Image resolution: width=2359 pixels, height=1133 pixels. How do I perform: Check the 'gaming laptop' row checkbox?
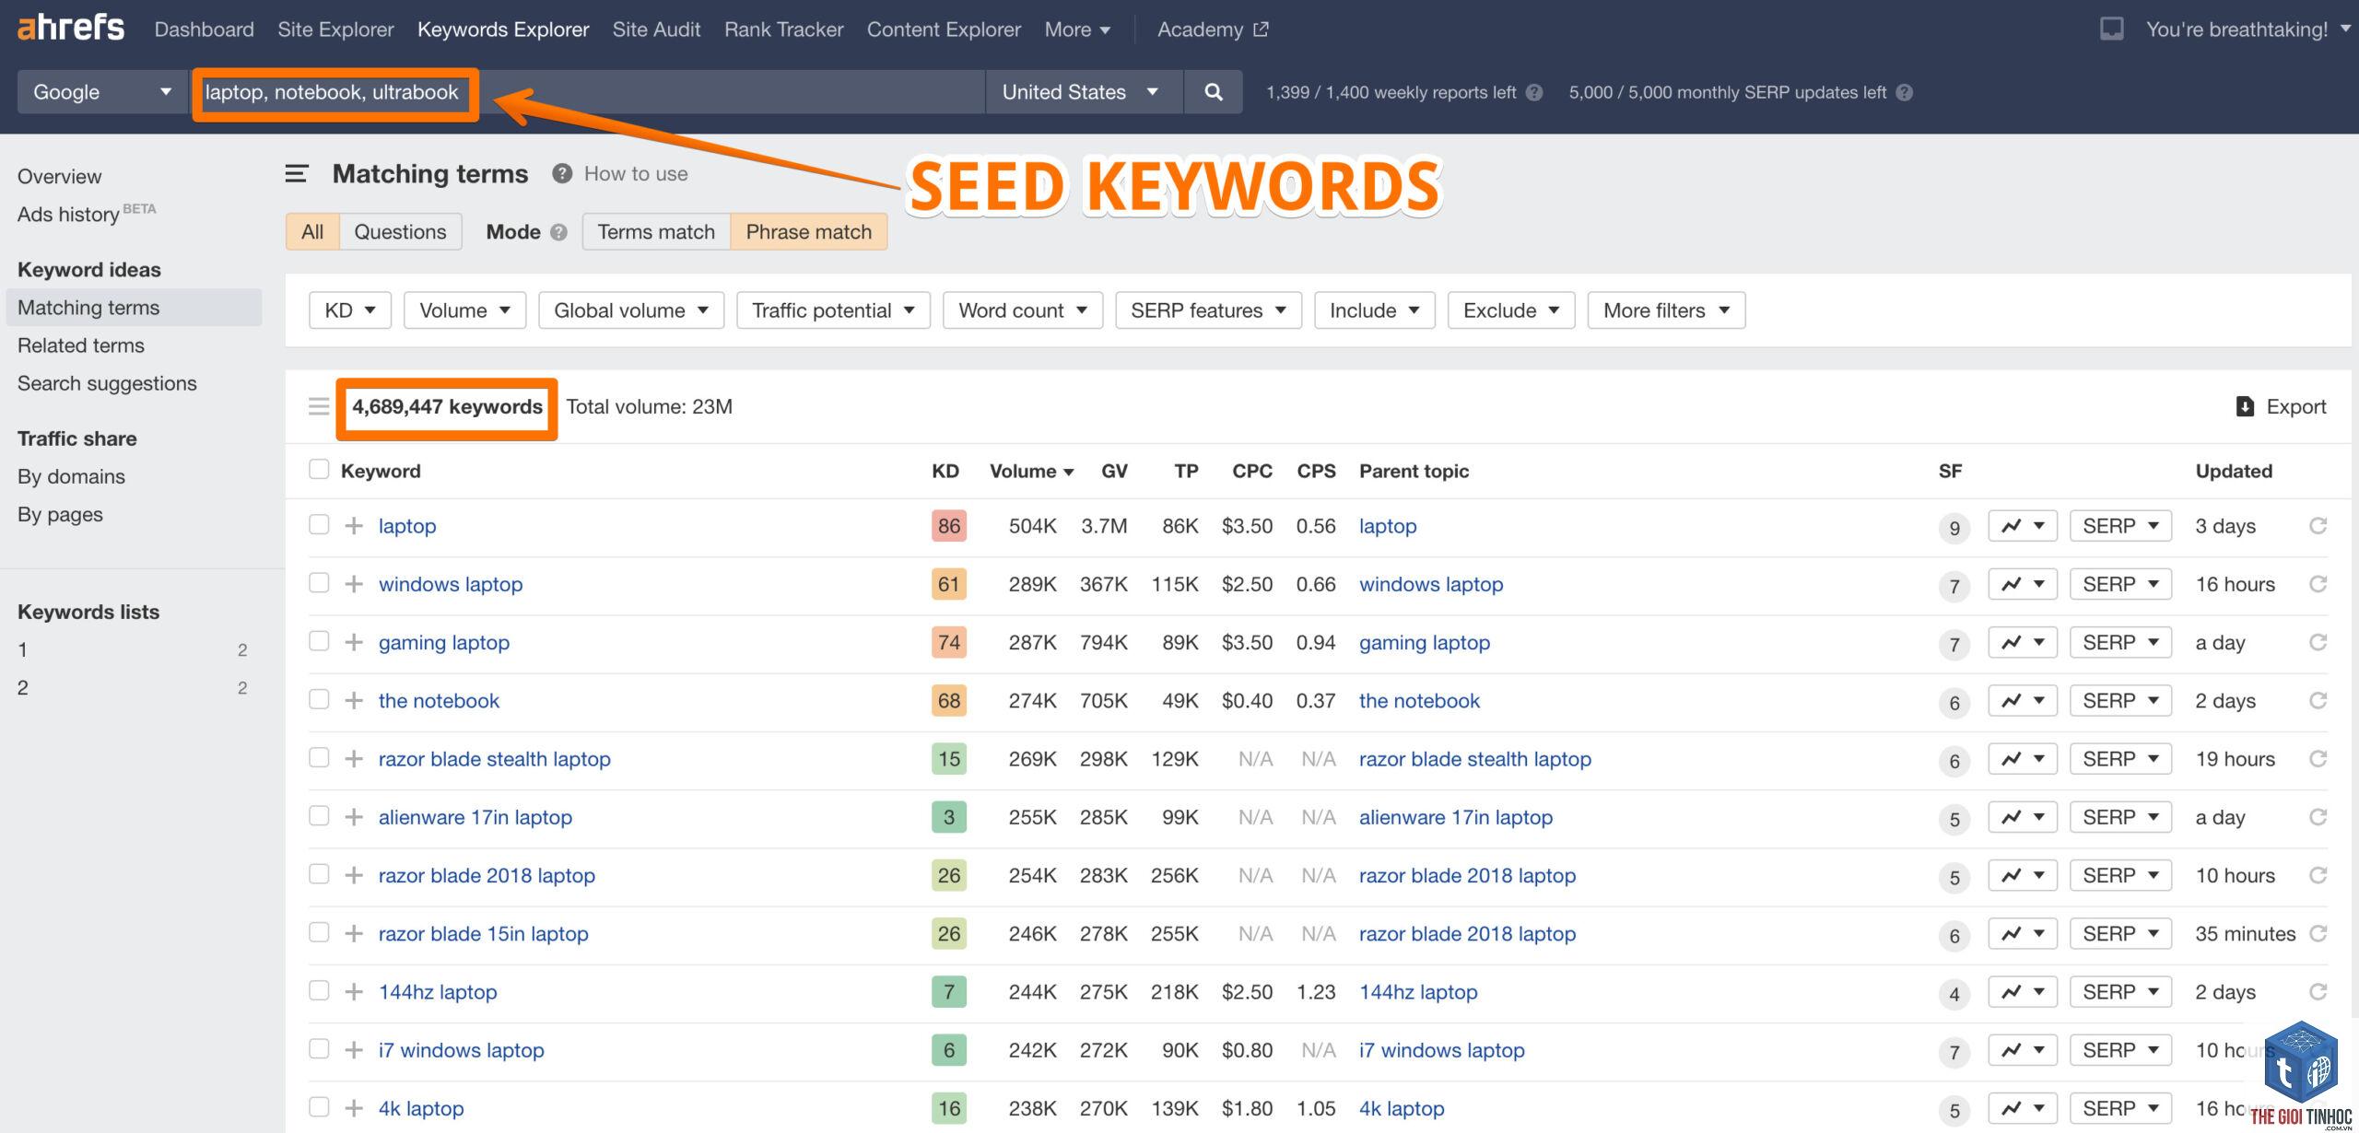coord(319,641)
